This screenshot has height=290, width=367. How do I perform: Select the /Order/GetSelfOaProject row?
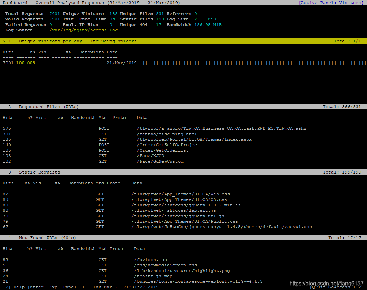coord(101,145)
